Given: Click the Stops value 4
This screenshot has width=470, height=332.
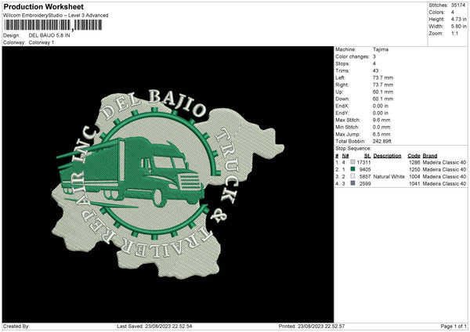Looking at the screenshot, I should (x=374, y=64).
